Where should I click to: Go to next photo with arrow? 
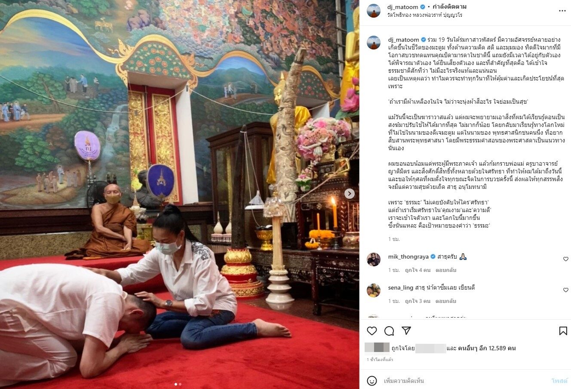tap(350, 194)
